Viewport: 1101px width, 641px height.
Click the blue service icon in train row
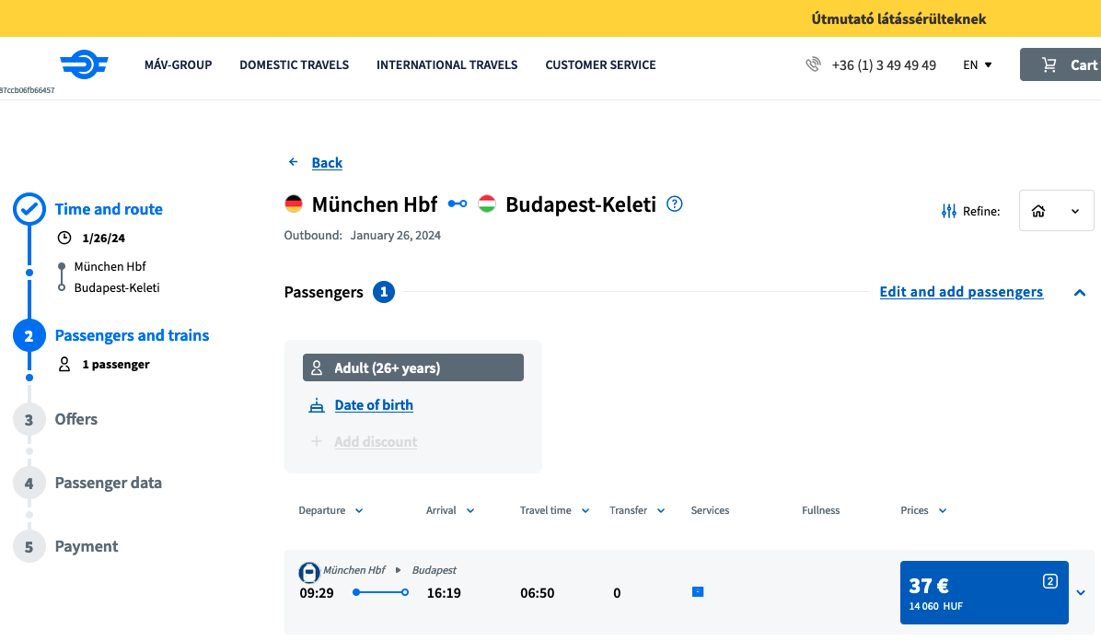(x=697, y=591)
